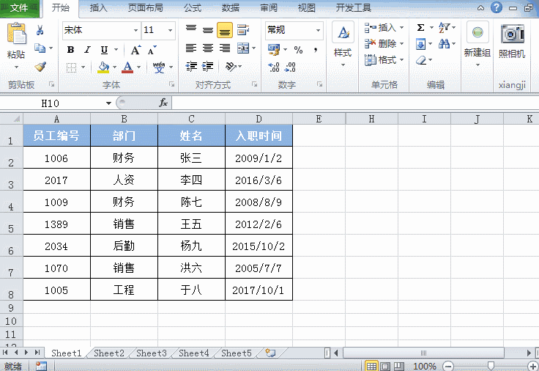539x371 pixels.
Task: Click Merge and Center icon
Action: (243, 48)
